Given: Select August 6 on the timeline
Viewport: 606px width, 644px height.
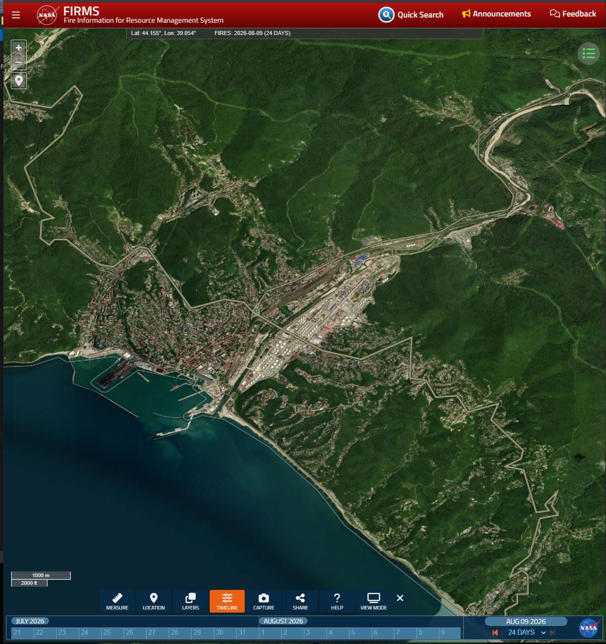Looking at the screenshot, I should point(383,633).
